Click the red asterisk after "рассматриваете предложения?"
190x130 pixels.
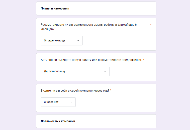click(x=144, y=60)
